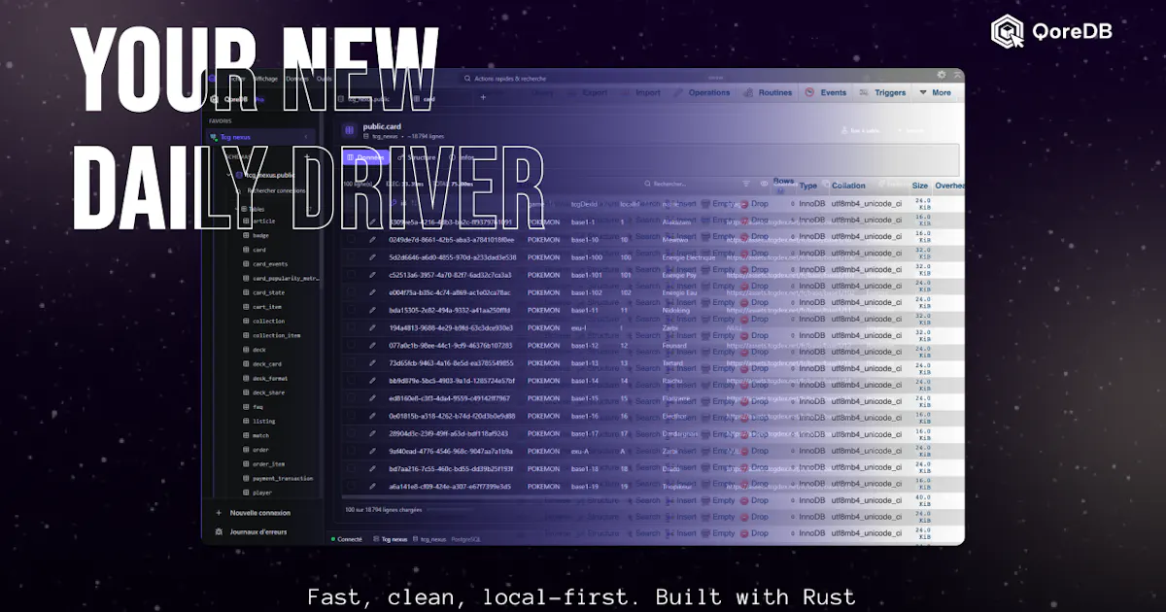Edit row 0249de7d with pencil icon
The height and width of the screenshot is (612, 1166).
click(x=372, y=239)
